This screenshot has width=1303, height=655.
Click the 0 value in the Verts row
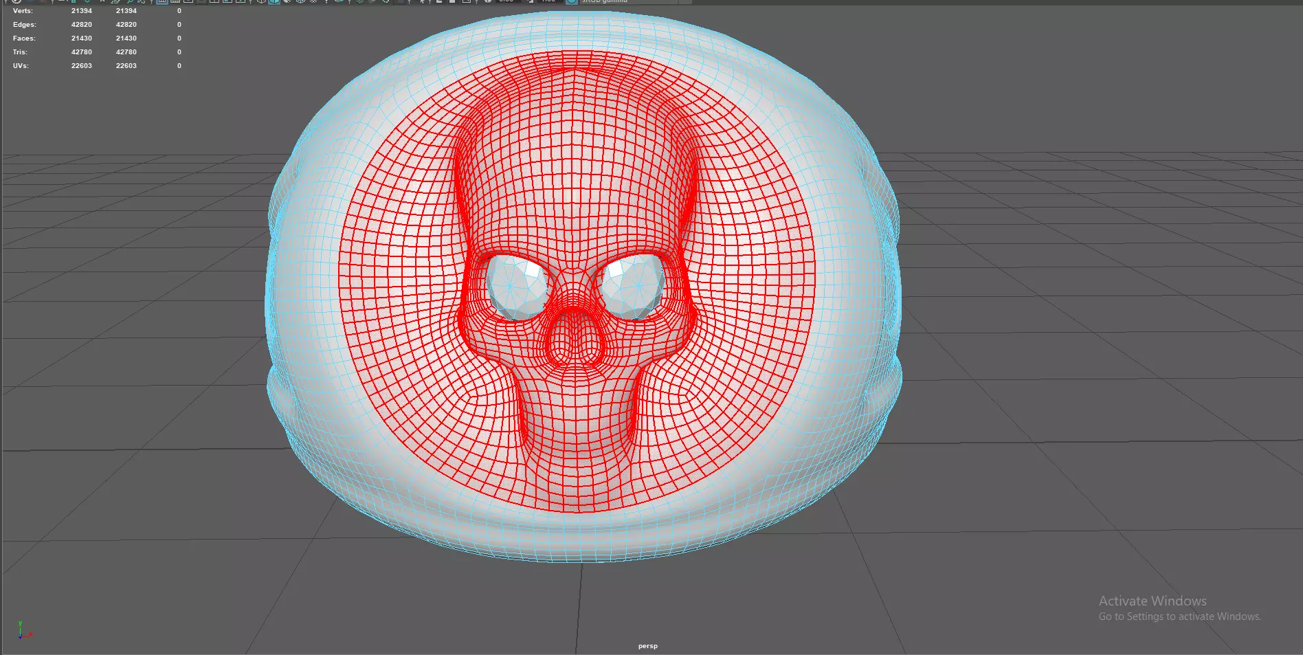pyautogui.click(x=179, y=11)
